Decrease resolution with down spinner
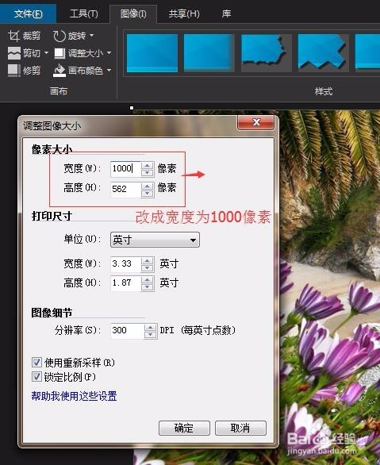This screenshot has height=465, width=380. point(151,335)
